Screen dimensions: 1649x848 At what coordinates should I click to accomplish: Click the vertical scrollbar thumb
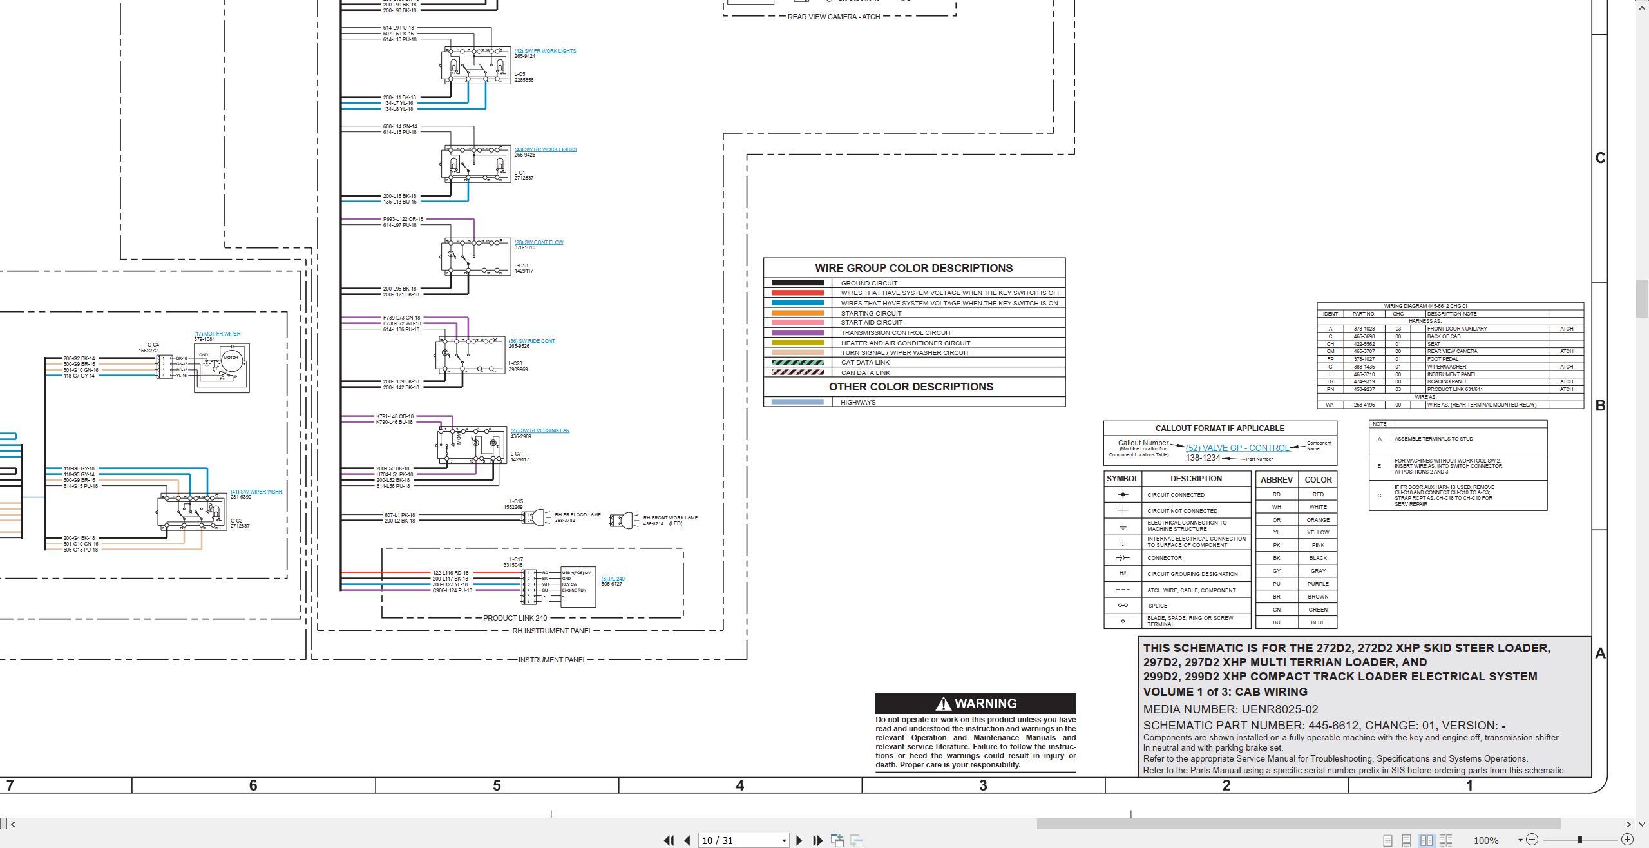pos(1643,298)
